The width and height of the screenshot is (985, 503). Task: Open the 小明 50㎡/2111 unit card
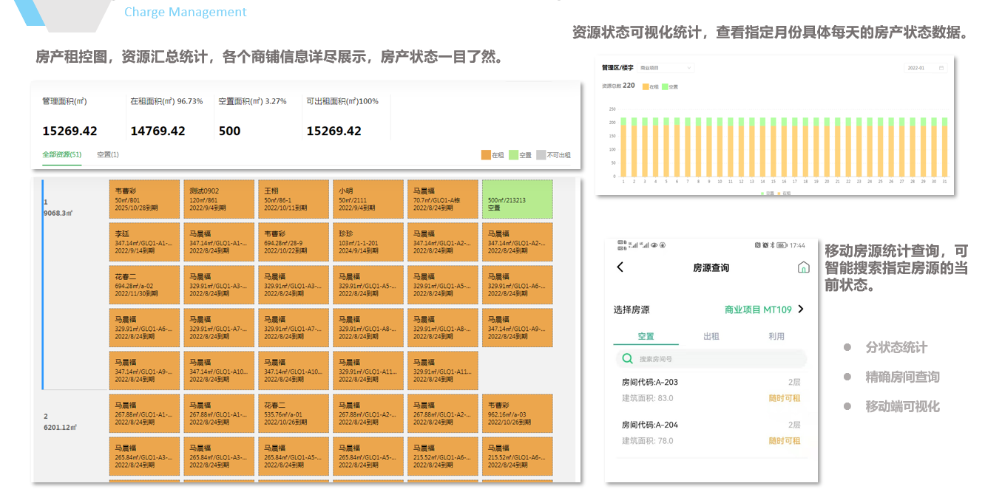(x=368, y=199)
